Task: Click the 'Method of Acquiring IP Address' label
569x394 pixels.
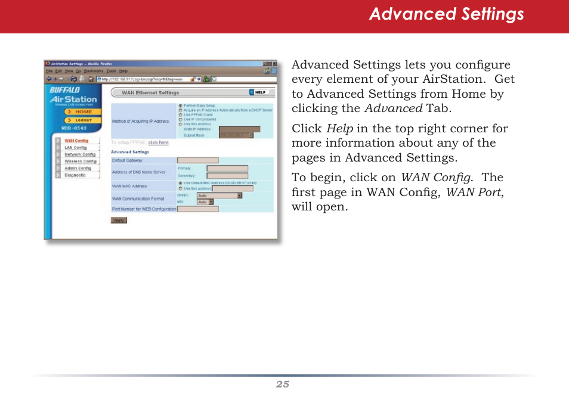Action: pyautogui.click(x=140, y=121)
